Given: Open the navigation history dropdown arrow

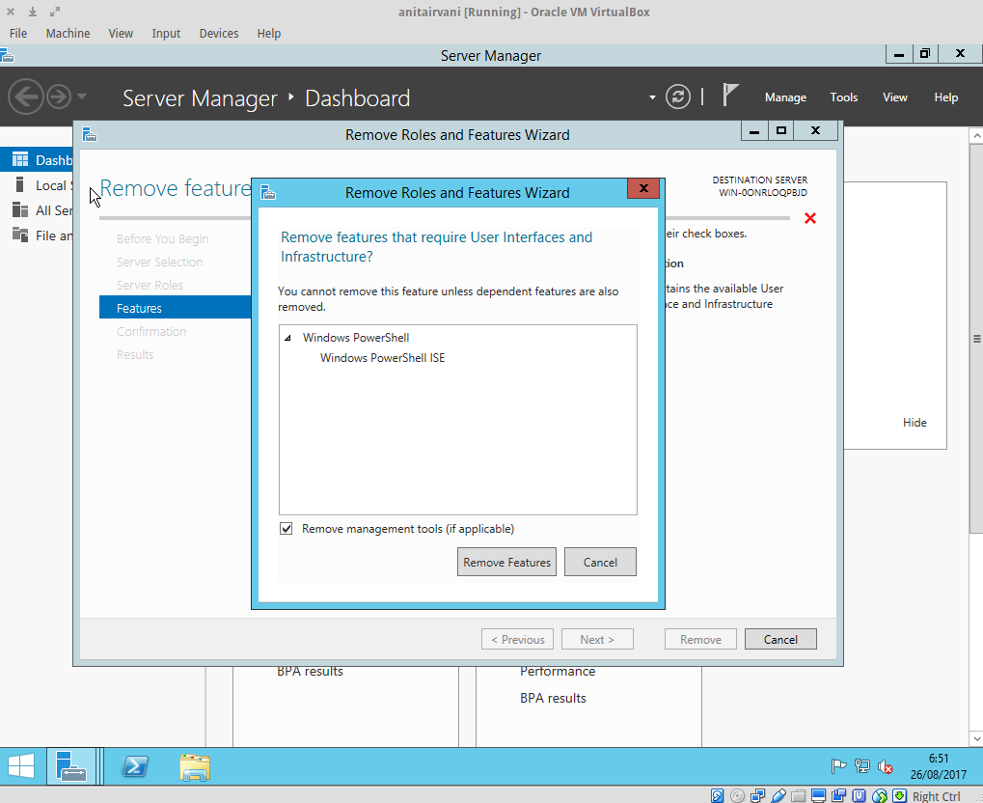Looking at the screenshot, I should coord(81,97).
